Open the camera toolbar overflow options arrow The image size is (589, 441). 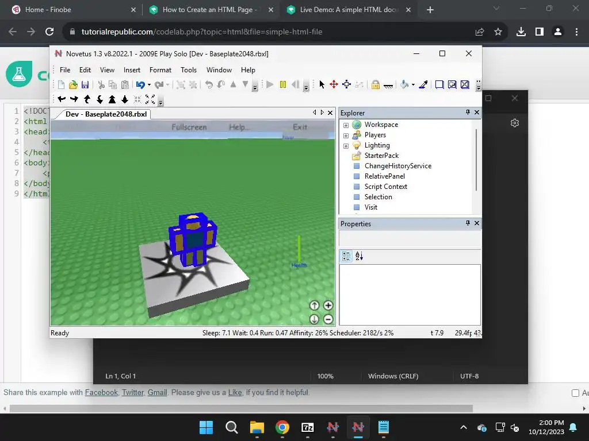pyautogui.click(x=161, y=102)
